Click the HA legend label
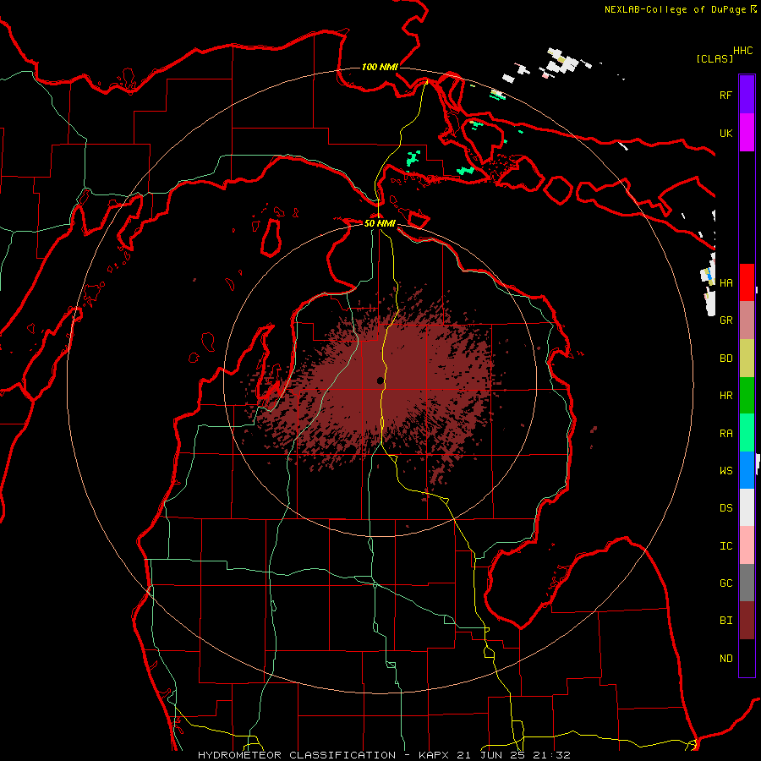761x761 pixels. click(726, 282)
